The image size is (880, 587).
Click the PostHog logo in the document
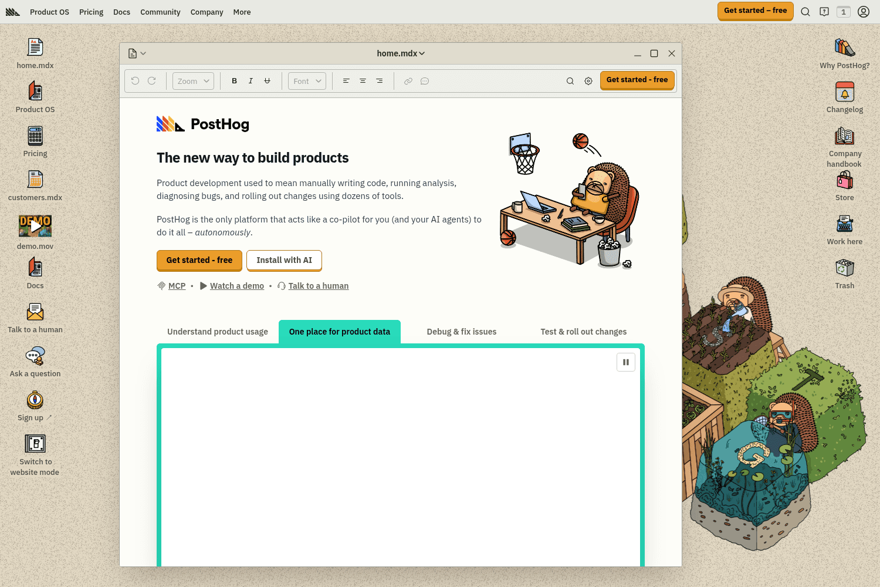coord(203,124)
